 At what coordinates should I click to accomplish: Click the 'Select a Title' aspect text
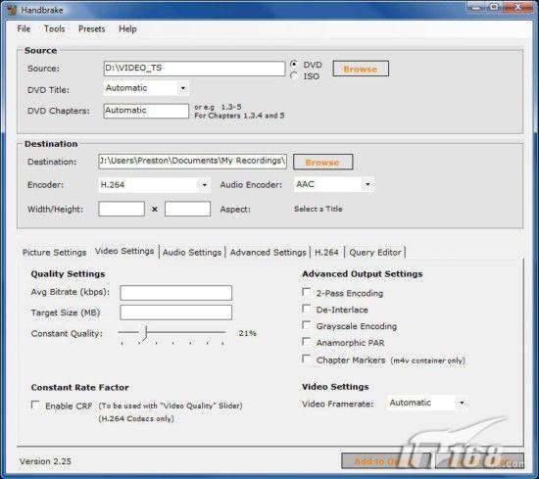(x=318, y=209)
